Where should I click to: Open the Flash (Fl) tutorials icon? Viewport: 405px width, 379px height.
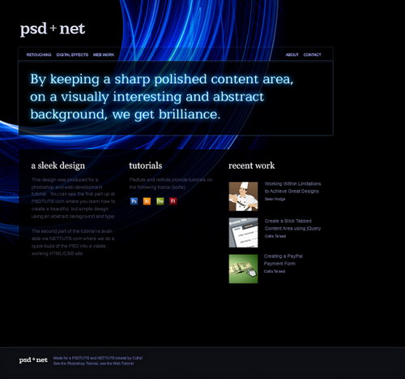[173, 201]
